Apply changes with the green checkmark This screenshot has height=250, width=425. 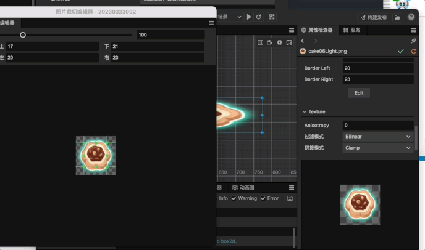coord(401,51)
